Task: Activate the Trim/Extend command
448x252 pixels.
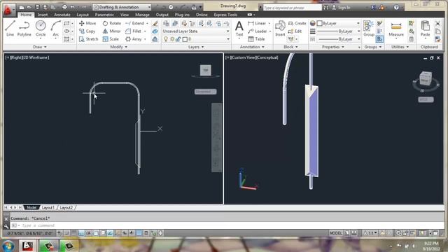Action: [x=134, y=23]
